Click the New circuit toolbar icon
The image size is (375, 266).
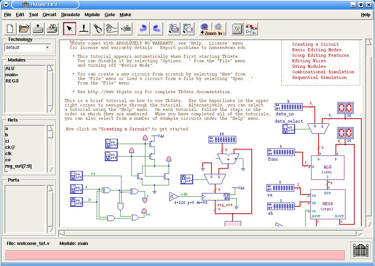[x=10, y=29]
